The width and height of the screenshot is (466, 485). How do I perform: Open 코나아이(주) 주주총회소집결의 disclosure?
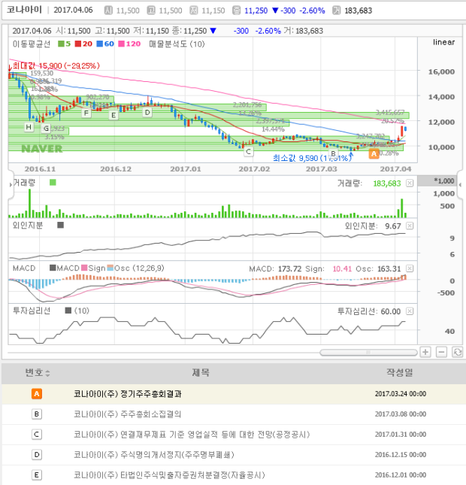click(x=128, y=414)
